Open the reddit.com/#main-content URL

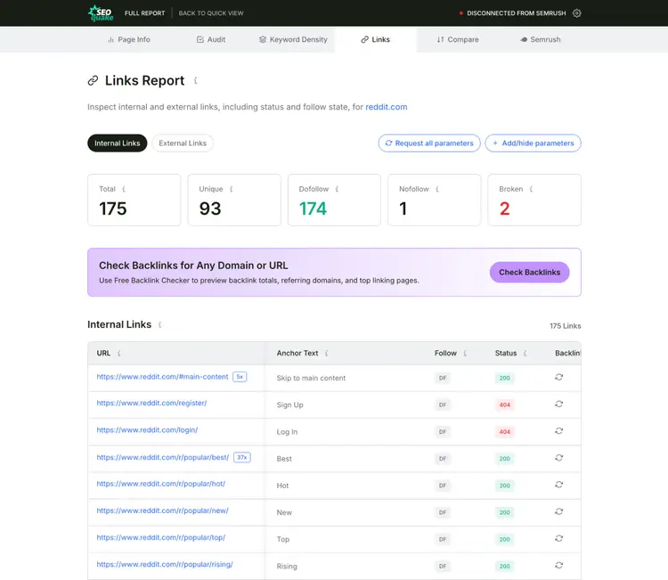[162, 377]
